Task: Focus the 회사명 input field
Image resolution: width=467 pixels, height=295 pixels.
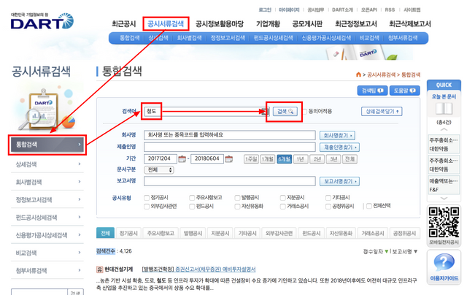Action: [230, 135]
